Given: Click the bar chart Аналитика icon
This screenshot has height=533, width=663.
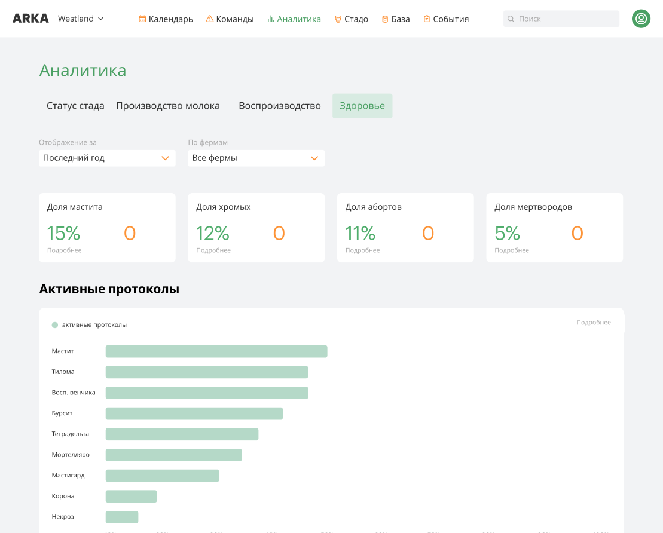Looking at the screenshot, I should 271,19.
